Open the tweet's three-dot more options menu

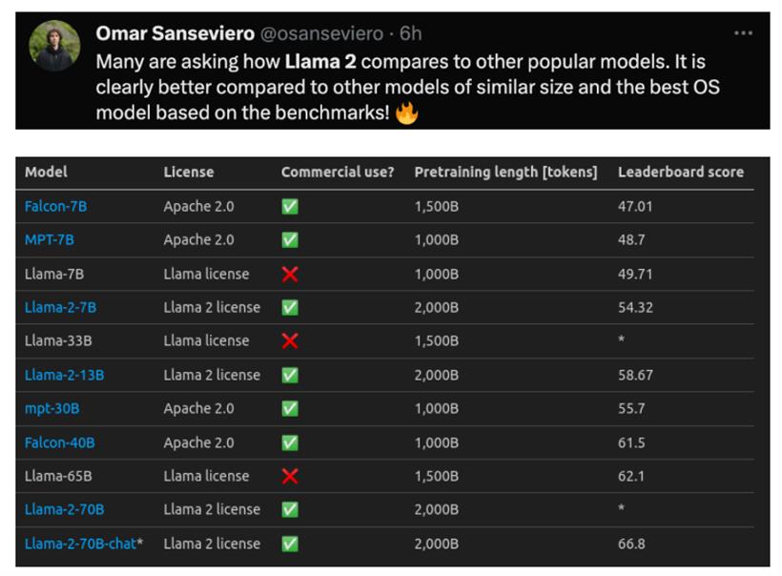click(x=743, y=33)
